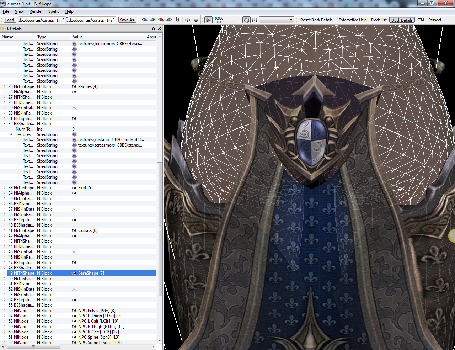Click the Txt icon beside NPC Spine [Spn0]
455x350 pixels.
point(74,337)
